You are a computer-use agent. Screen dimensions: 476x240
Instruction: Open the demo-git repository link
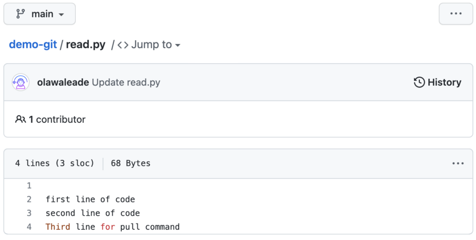pos(33,45)
